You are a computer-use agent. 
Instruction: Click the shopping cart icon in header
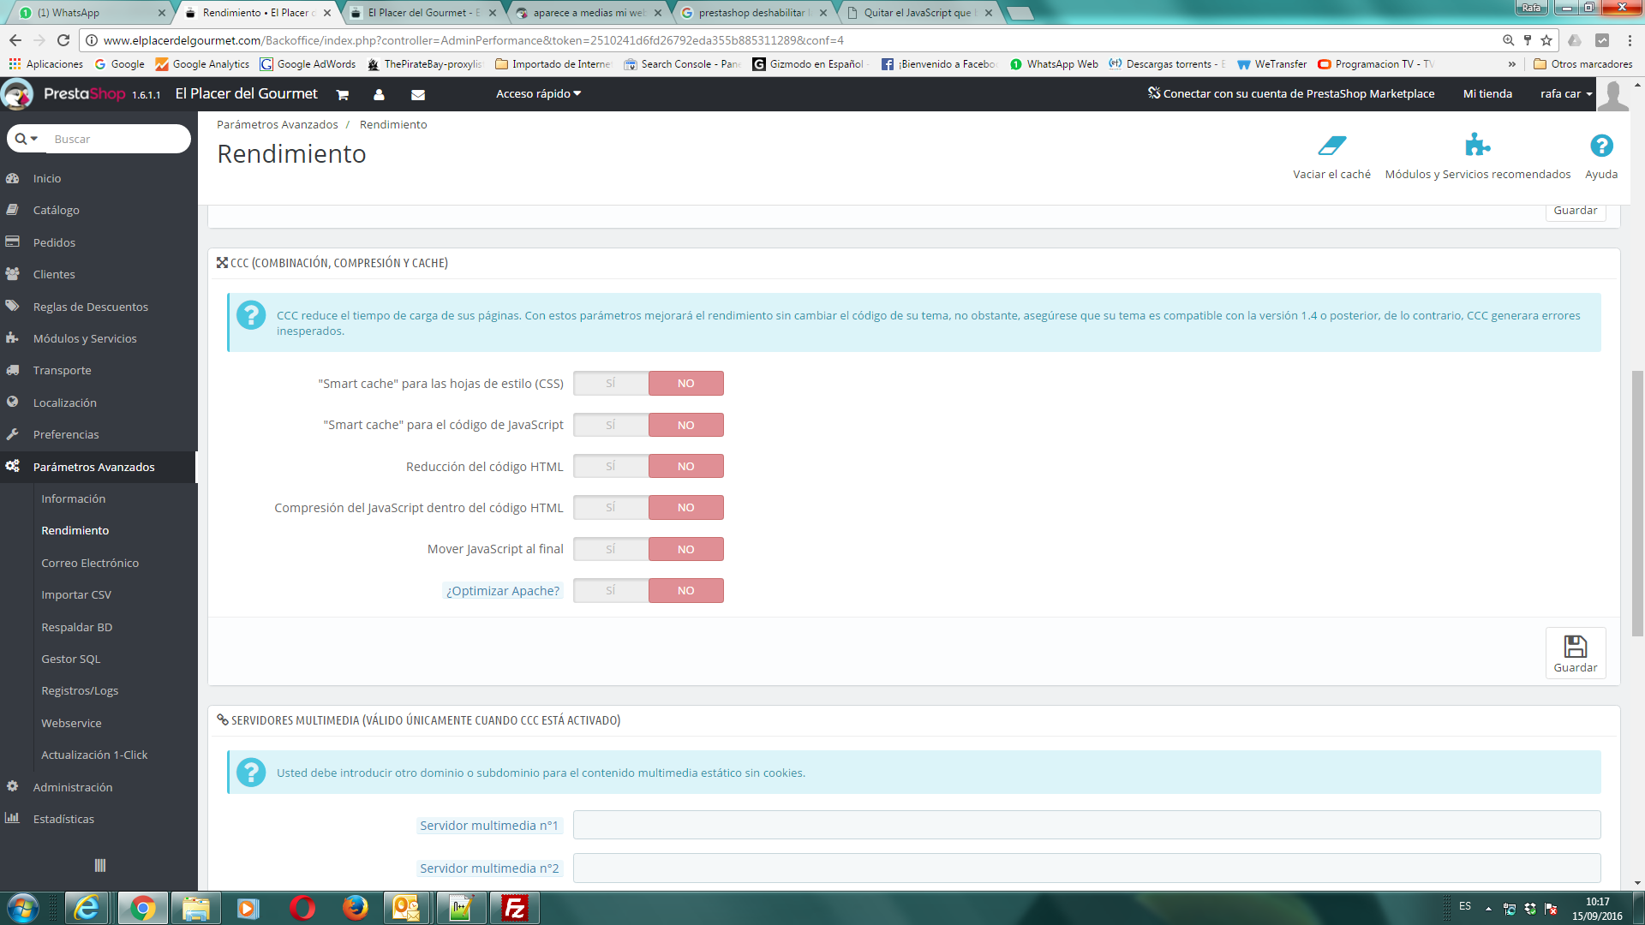[343, 94]
